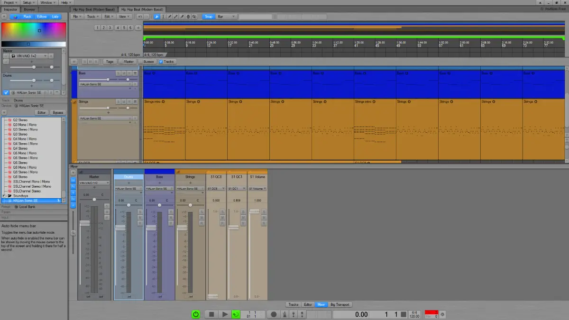Open the mixer zoom magnifier
This screenshot has height=320, width=569.
pyautogui.click(x=73, y=233)
